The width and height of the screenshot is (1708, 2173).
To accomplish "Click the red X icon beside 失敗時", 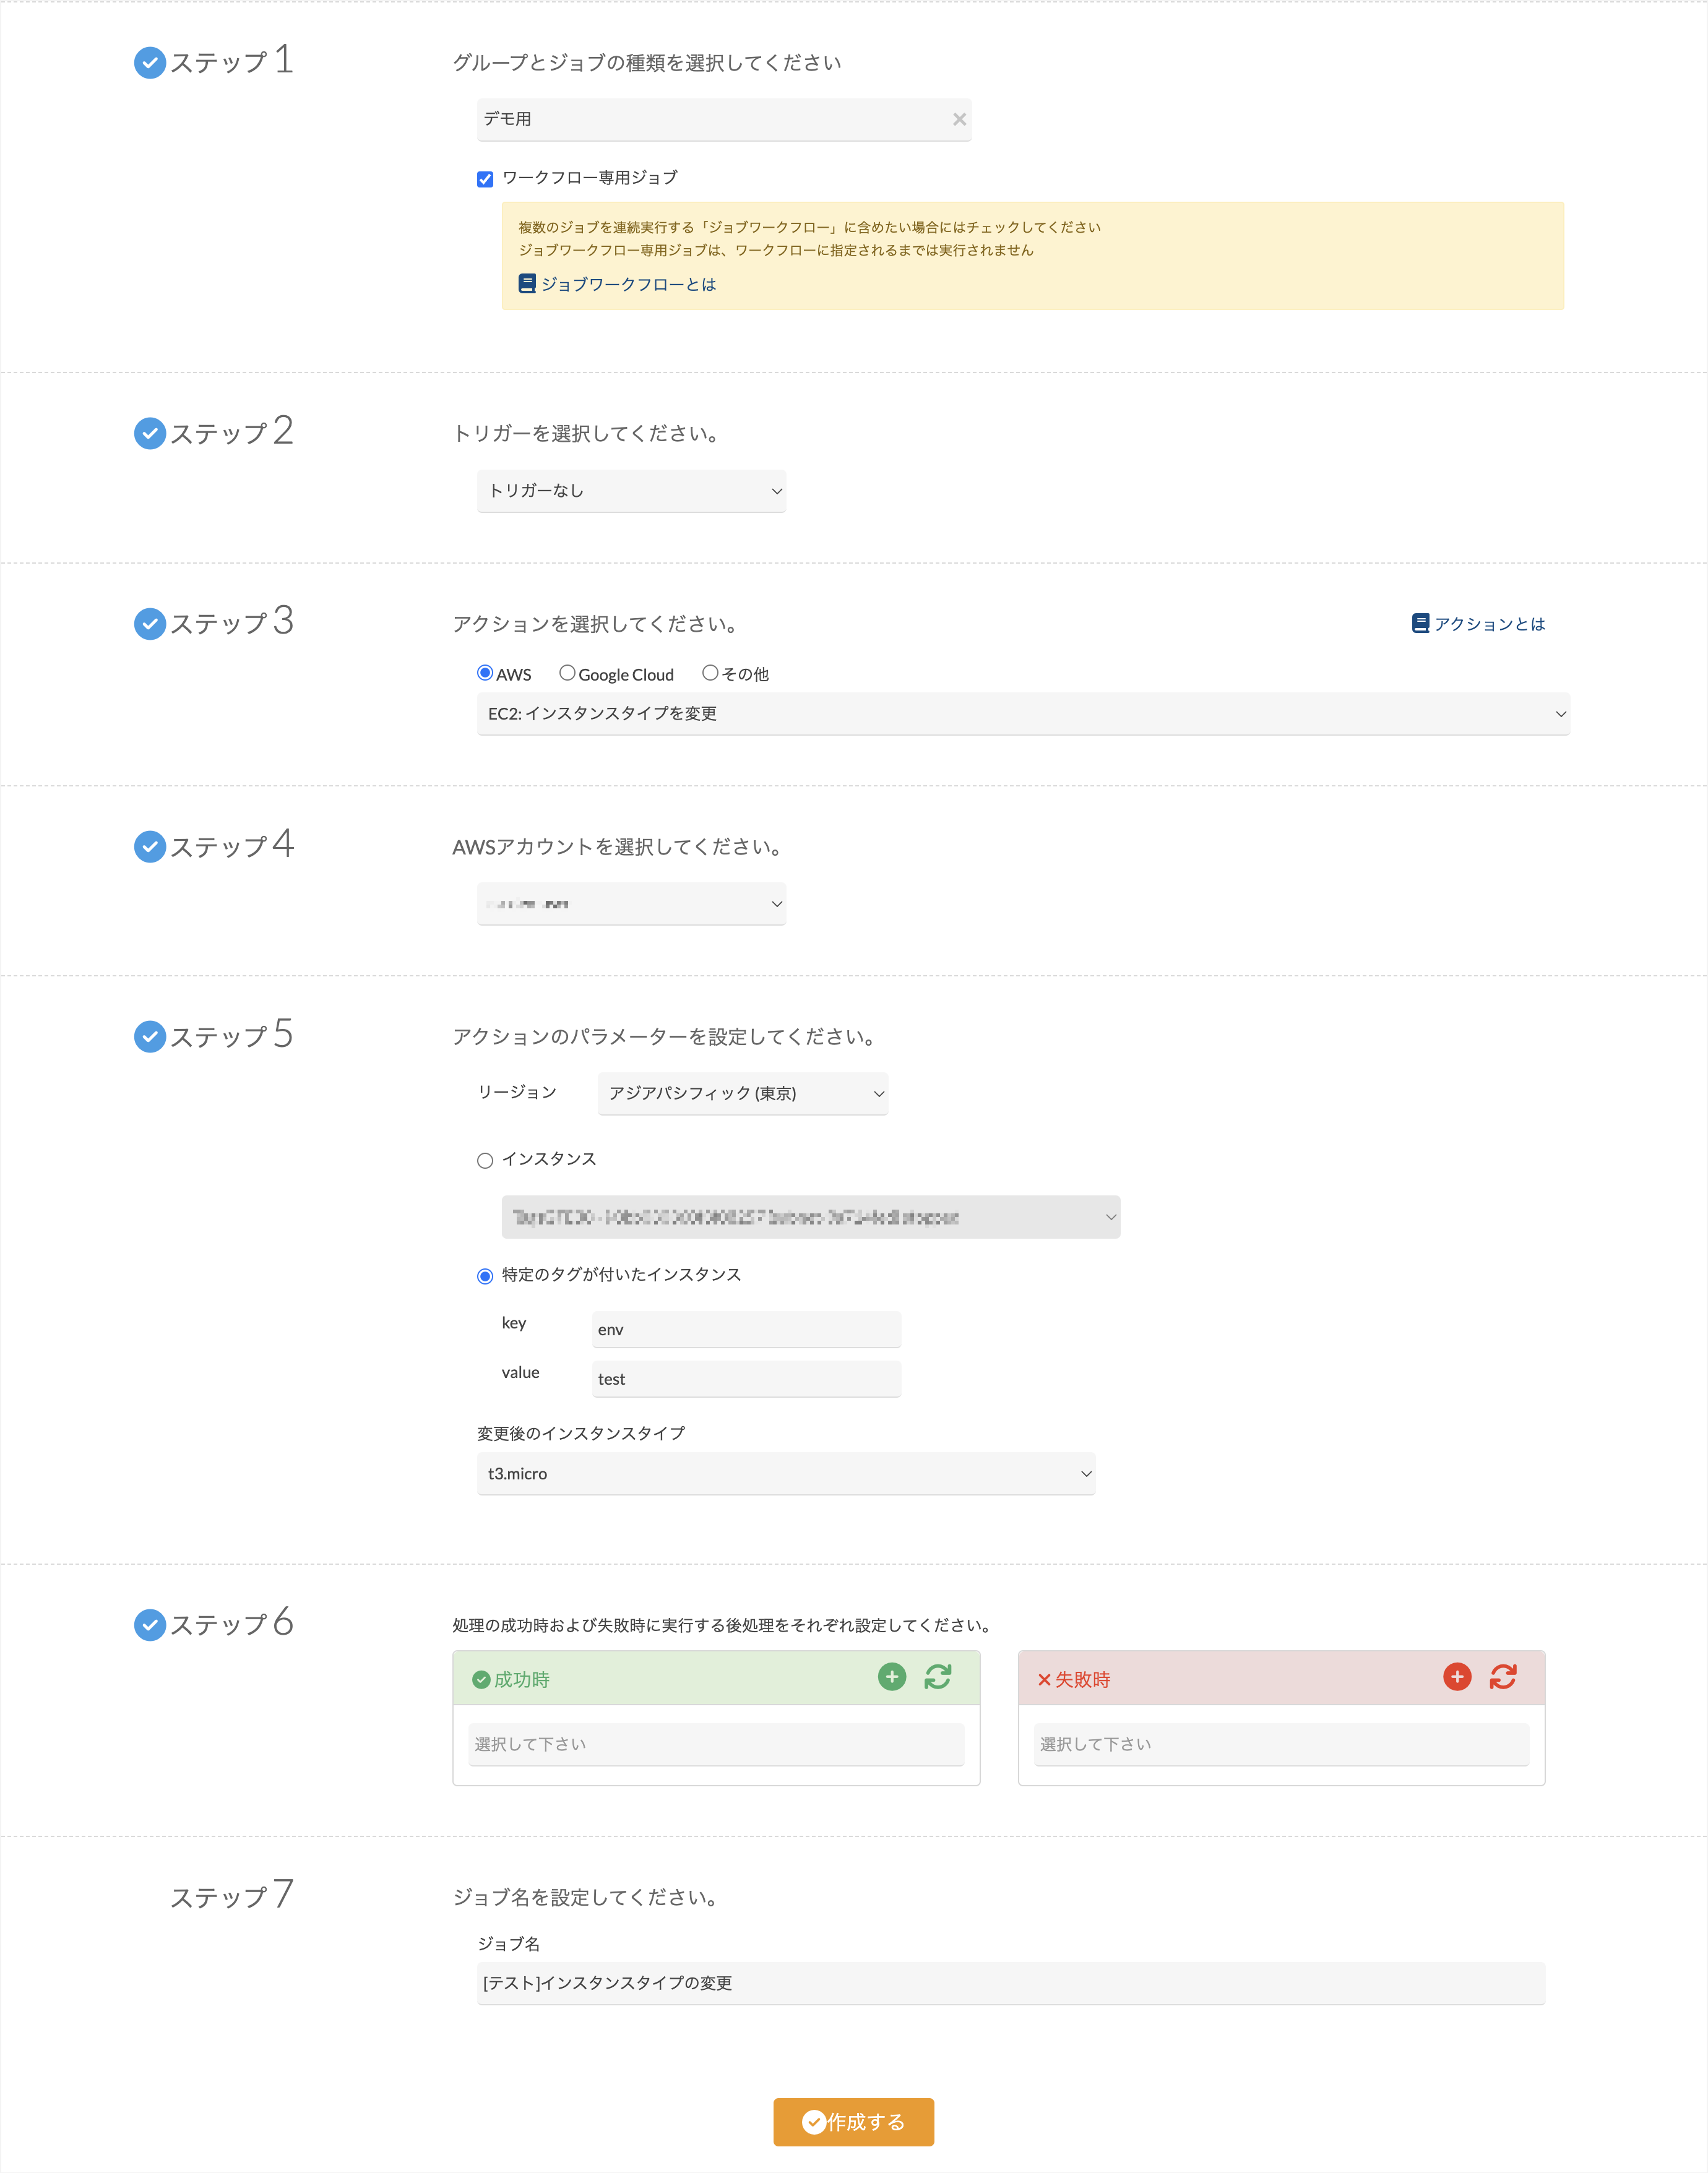I will [1044, 1680].
